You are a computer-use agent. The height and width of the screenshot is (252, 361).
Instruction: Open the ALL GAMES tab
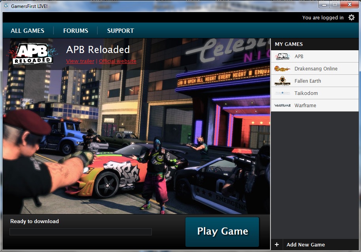[x=28, y=31]
